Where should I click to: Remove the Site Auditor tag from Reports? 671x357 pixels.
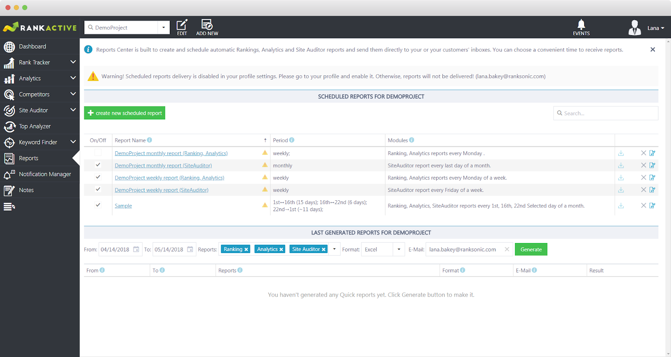click(323, 249)
